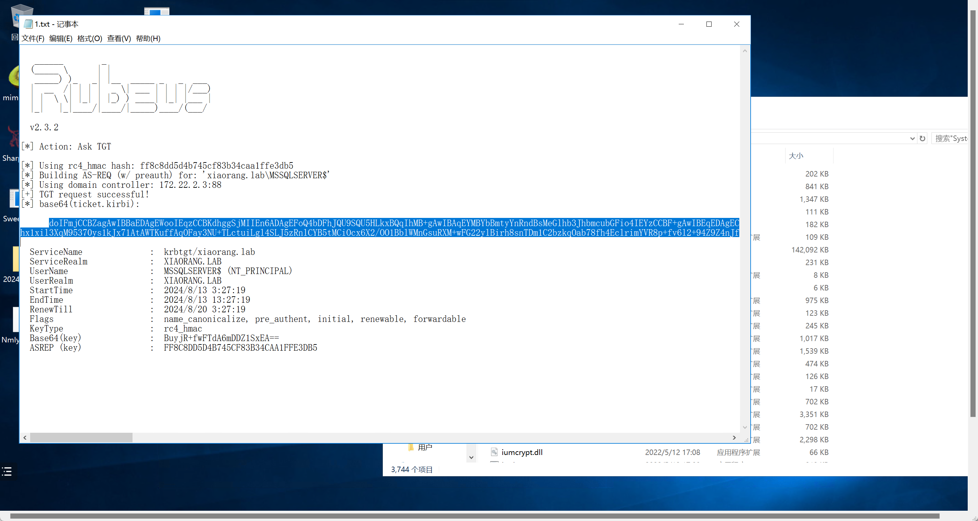Select the iumcrypt.dll file in Explorer
This screenshot has height=521, width=978.
[522, 452]
